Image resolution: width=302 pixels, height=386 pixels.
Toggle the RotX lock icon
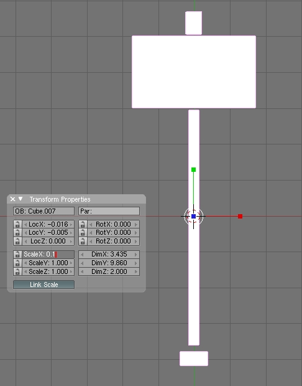(x=83, y=224)
